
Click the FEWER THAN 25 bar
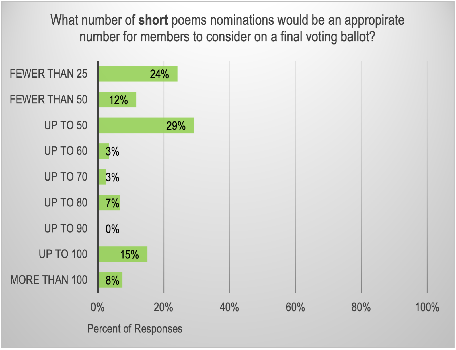coord(138,74)
